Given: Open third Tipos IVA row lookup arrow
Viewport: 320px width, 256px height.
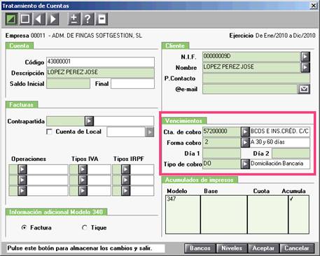Looking at the screenshot, I should point(83,191).
